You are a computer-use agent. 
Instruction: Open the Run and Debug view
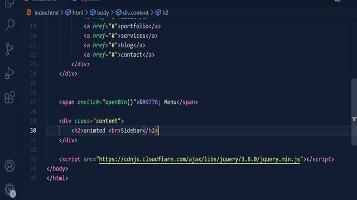(x=9, y=73)
